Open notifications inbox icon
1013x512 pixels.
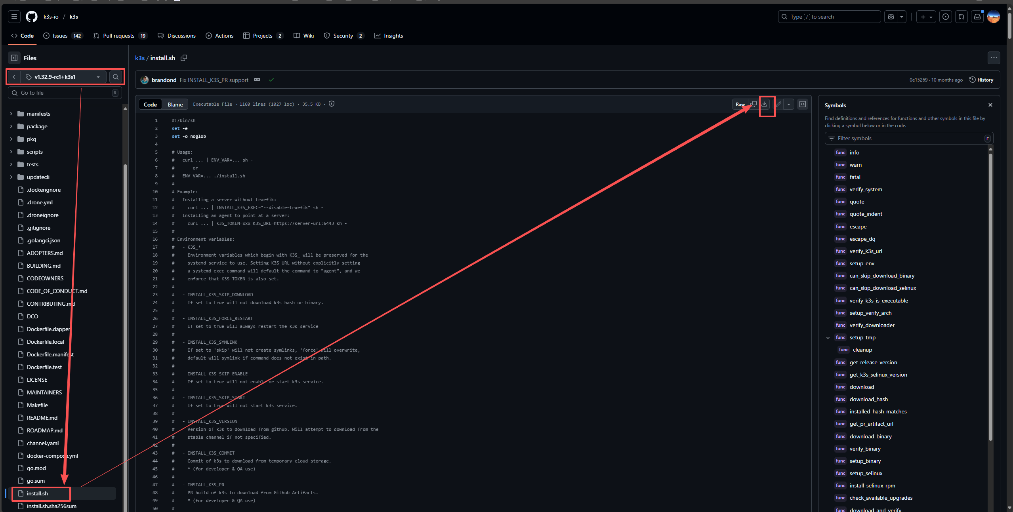pyautogui.click(x=977, y=17)
